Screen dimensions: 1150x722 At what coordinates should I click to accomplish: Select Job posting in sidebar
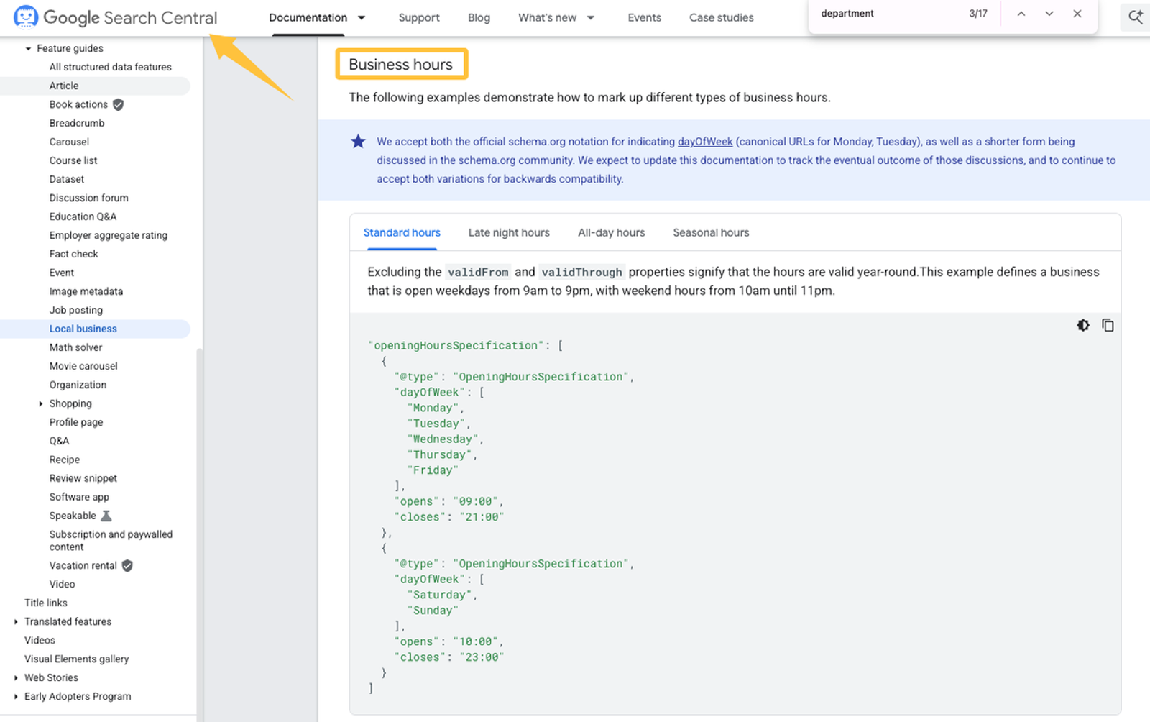pyautogui.click(x=76, y=310)
